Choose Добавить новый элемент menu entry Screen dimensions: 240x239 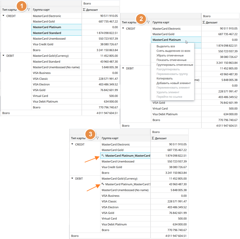coord(173,83)
